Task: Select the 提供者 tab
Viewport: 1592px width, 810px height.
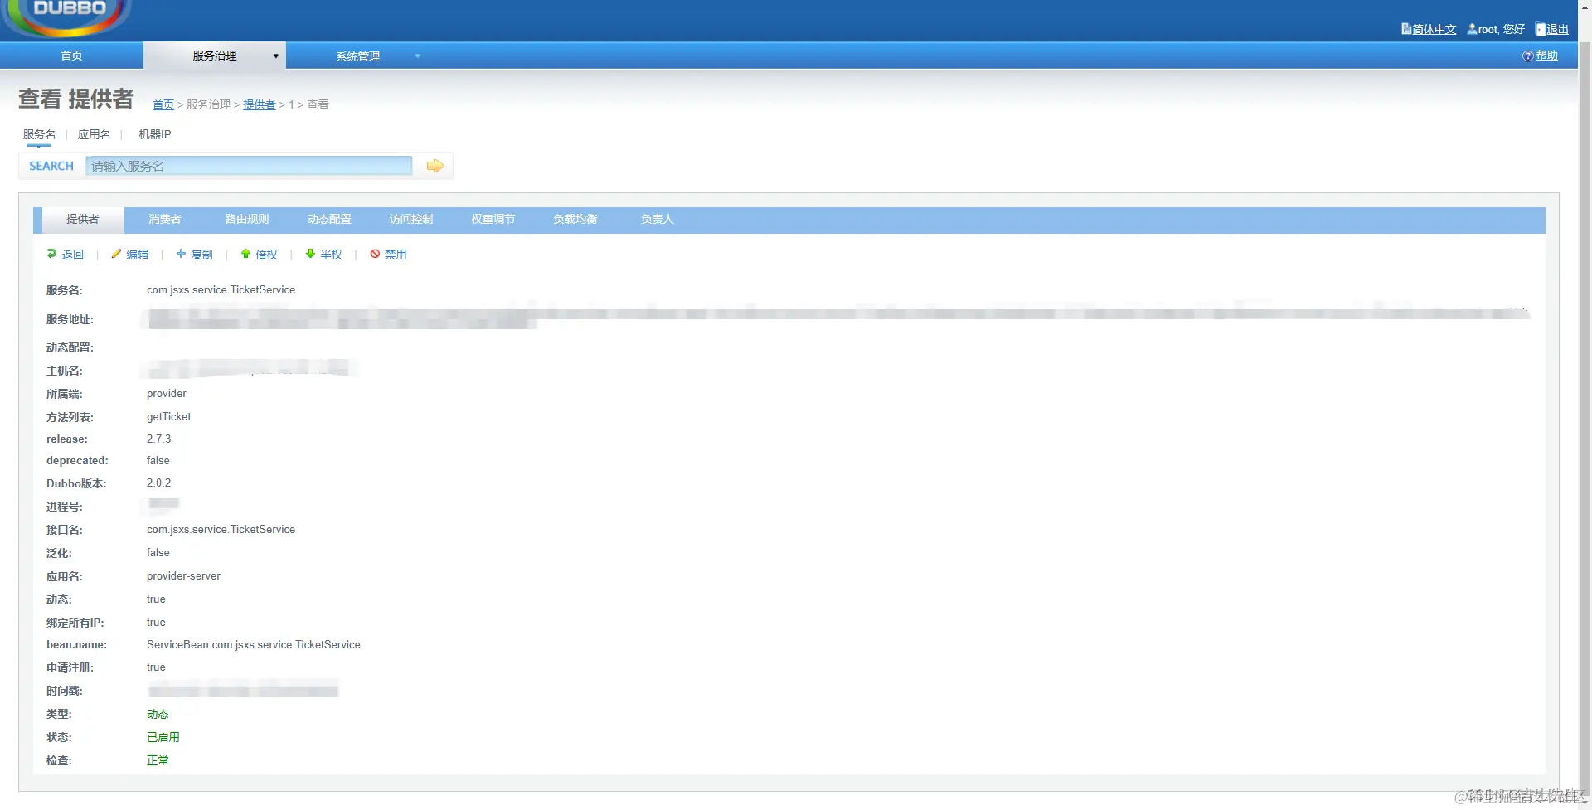Action: coord(83,219)
